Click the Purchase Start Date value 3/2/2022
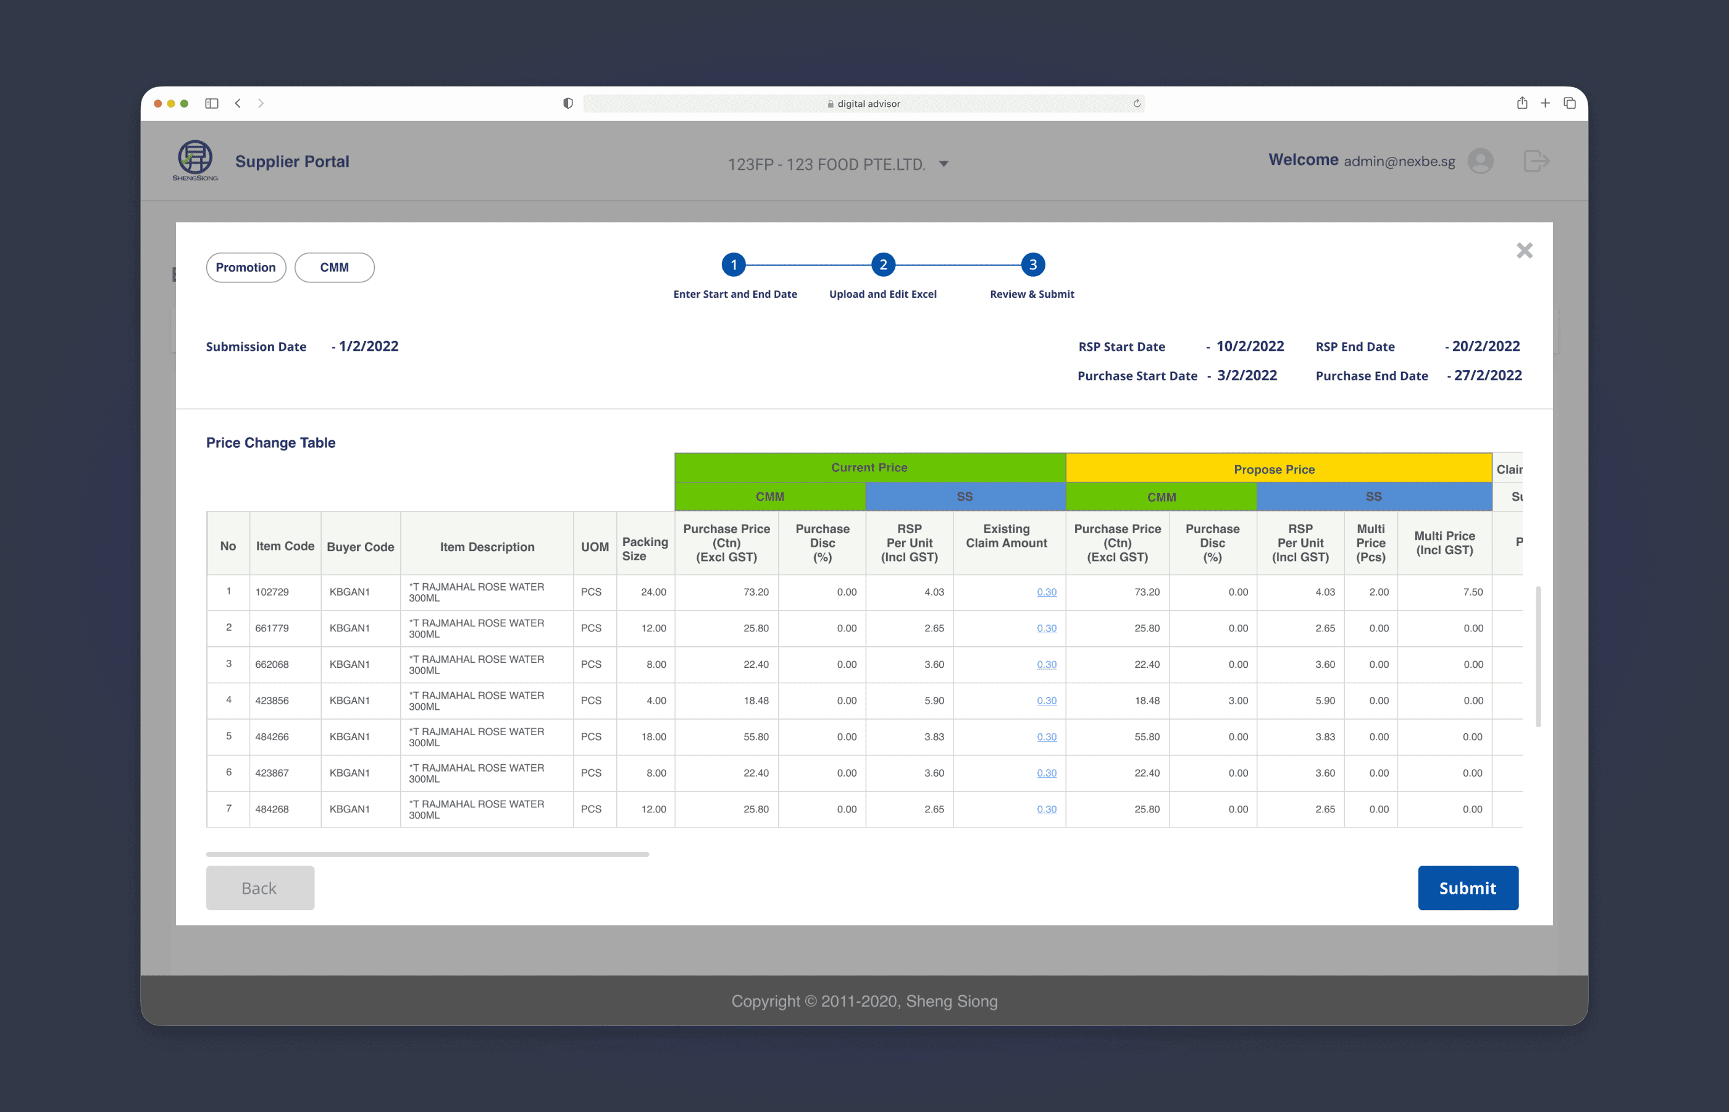Viewport: 1729px width, 1112px height. click(1247, 375)
